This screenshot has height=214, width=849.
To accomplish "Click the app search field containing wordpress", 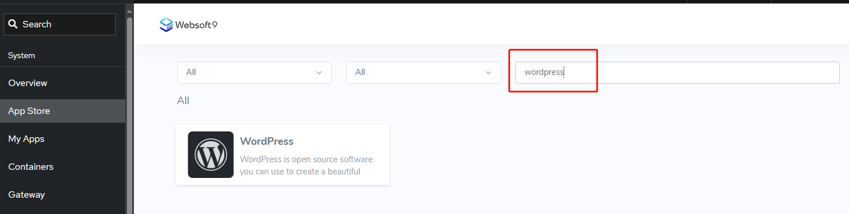I will [x=677, y=73].
